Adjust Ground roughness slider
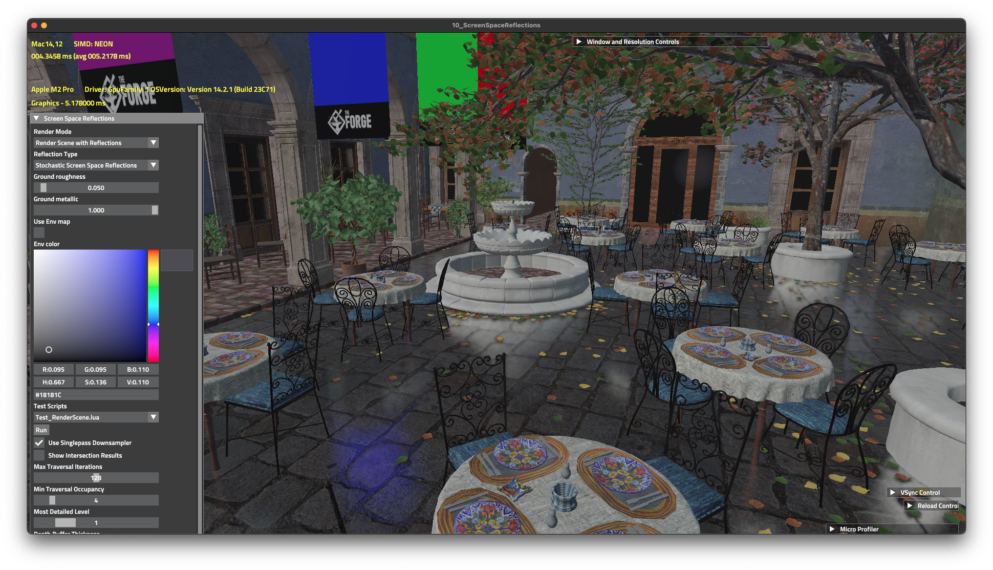The height and width of the screenshot is (570, 993). click(43, 188)
